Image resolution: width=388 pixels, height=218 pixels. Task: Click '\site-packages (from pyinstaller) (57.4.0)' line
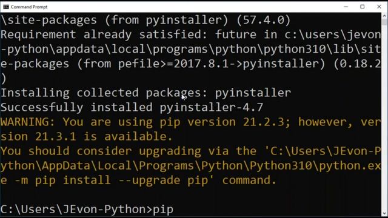click(x=145, y=20)
